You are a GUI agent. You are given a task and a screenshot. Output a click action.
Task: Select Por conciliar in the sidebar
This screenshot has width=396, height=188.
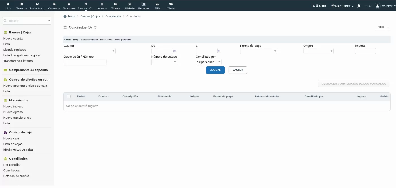tap(12, 165)
